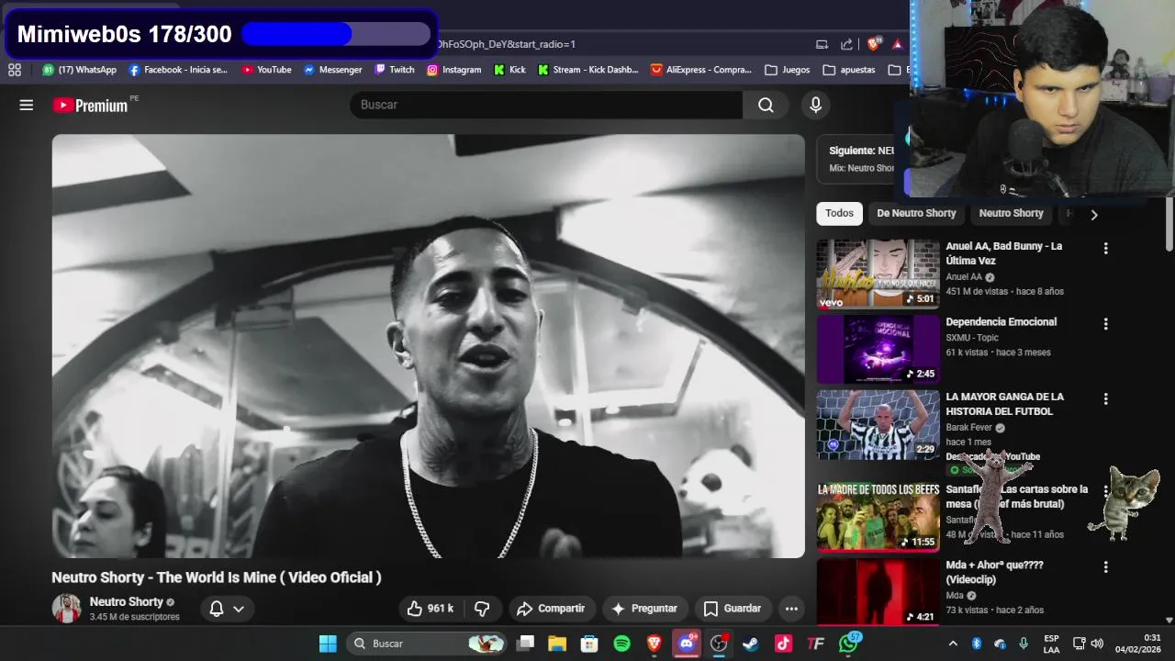Screen dimensions: 1175x661
Task: Click the Preguntar button
Action: pos(644,608)
